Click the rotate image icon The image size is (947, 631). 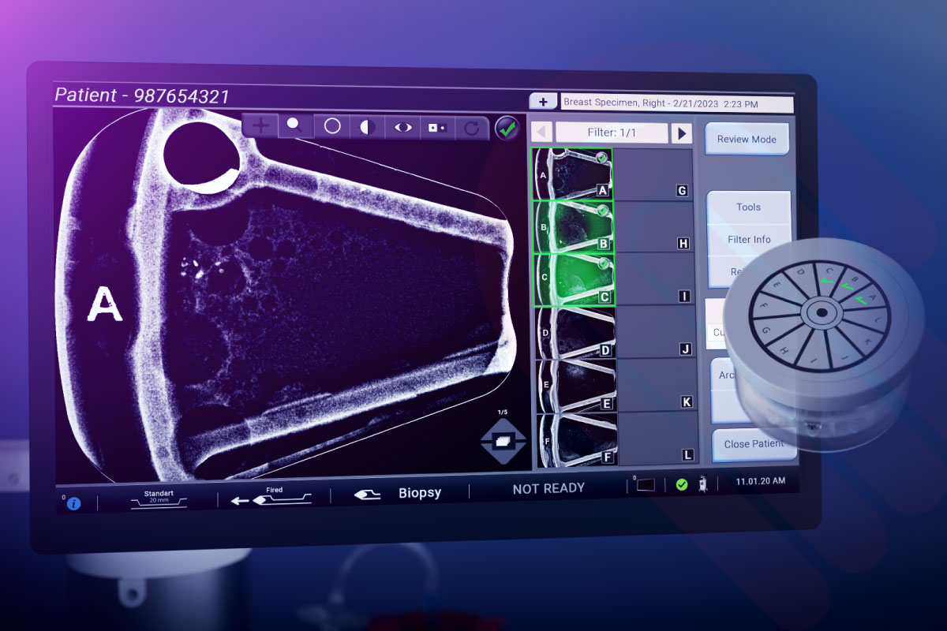pyautogui.click(x=472, y=129)
